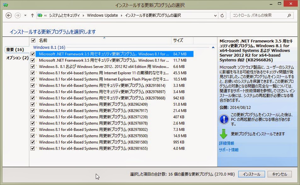This screenshot has height=185, width=300.
Task: Select システムとセキュリティ breadcrumb
Action: pos(64,15)
